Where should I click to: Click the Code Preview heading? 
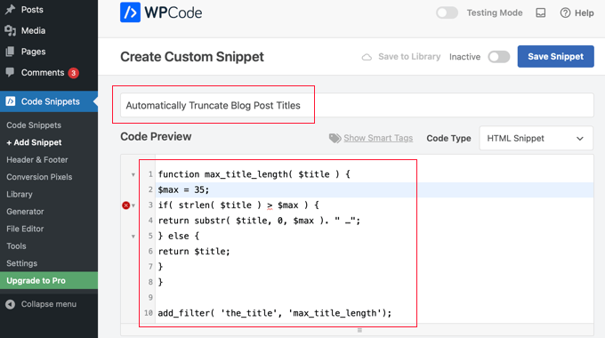click(156, 137)
